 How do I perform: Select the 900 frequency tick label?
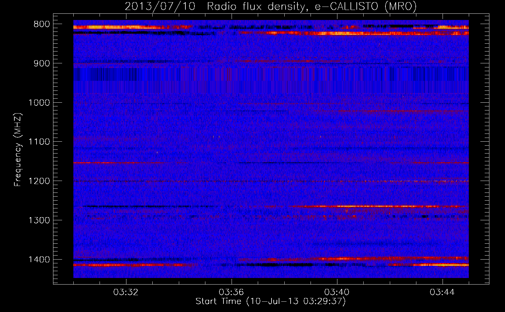click(x=42, y=63)
